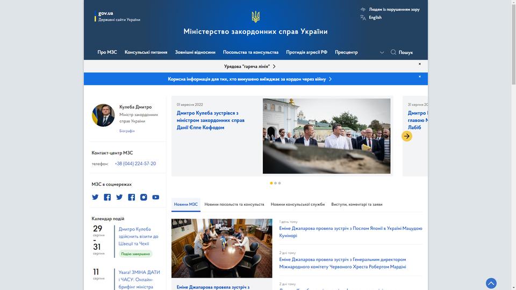Open the 'Увага! ЗМІНА ДАТИ і ЧАСУ' event
516x290 pixels.
(x=139, y=279)
